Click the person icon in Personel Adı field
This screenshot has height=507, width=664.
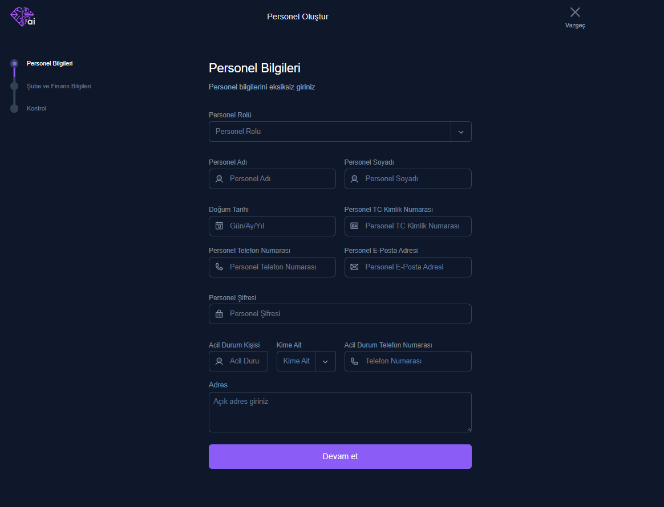[x=220, y=179]
